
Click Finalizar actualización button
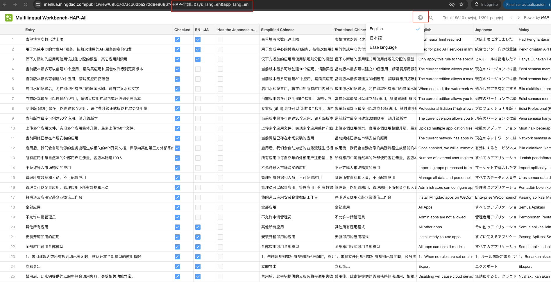coord(526,4)
